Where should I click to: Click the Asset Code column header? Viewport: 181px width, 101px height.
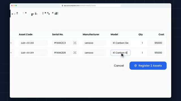[26, 35]
